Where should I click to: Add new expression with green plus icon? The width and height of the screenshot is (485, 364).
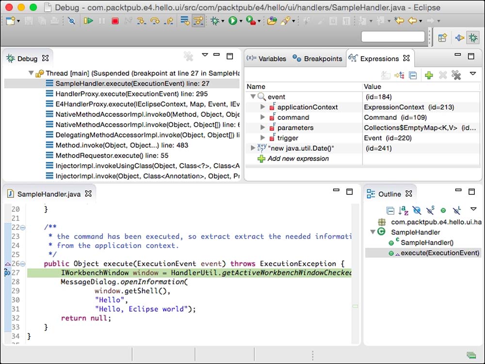[x=429, y=75]
